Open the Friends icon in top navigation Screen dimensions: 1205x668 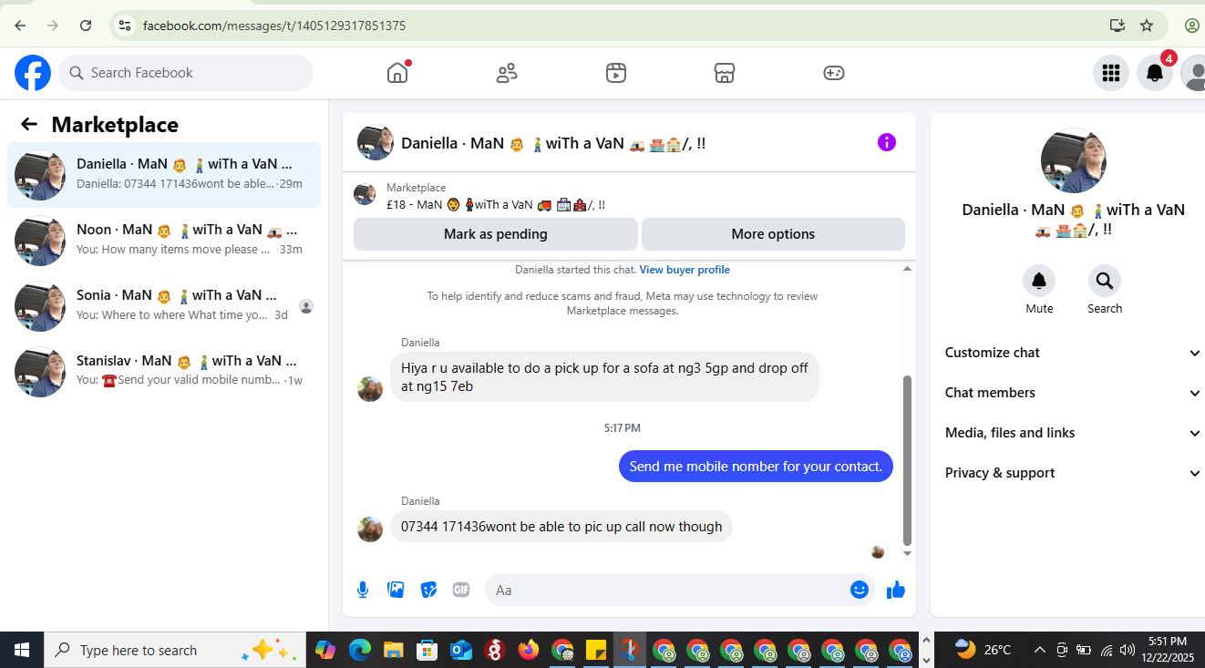[x=507, y=73]
